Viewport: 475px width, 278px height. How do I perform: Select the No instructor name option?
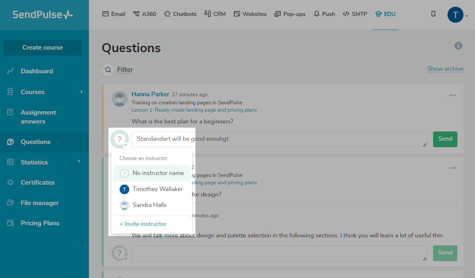[158, 173]
